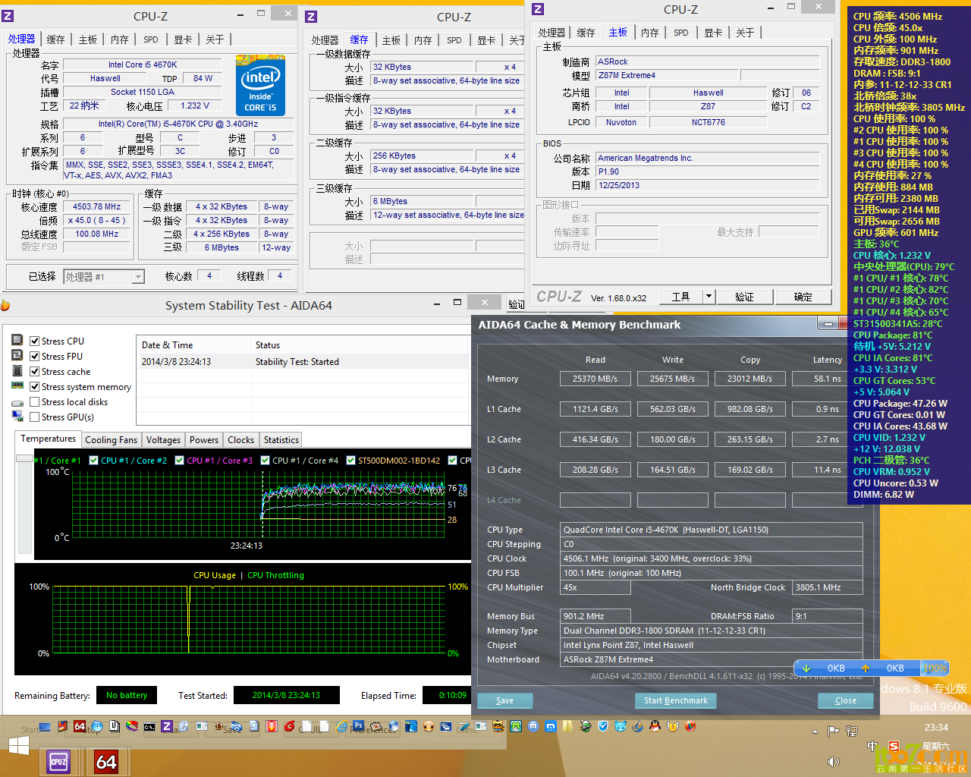Uncheck Stress system memory

34,386
